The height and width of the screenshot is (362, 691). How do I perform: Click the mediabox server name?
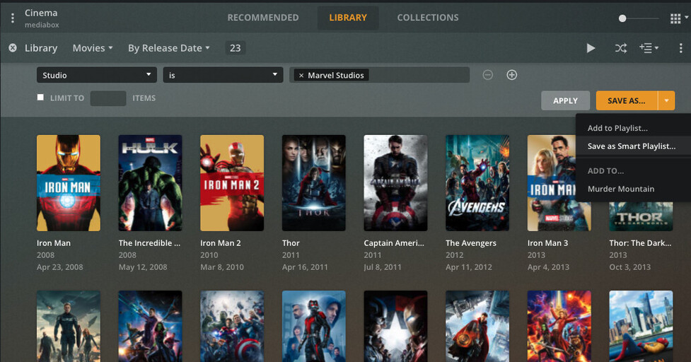42,25
